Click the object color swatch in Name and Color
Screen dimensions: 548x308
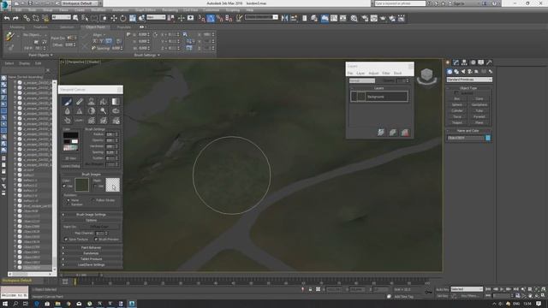click(488, 138)
